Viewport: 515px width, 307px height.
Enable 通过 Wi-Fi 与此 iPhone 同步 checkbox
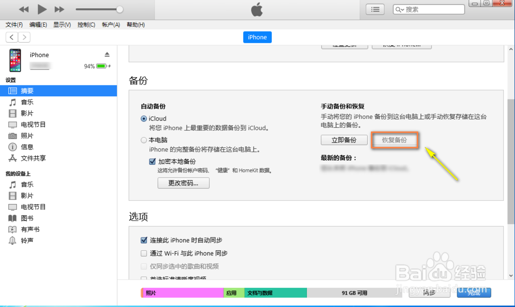pyautogui.click(x=144, y=253)
